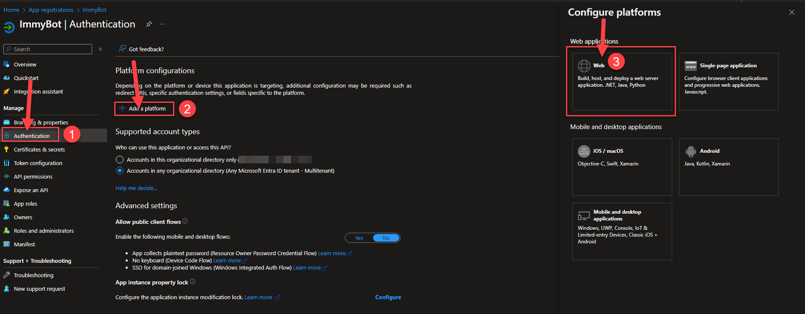805x314 pixels.
Task: Collapse the left navigation sidebar
Action: [x=100, y=49]
